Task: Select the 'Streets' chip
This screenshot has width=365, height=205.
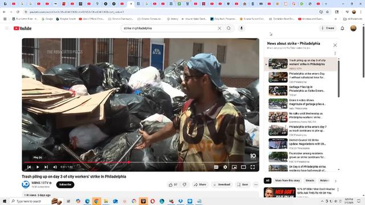Action: coord(310,181)
